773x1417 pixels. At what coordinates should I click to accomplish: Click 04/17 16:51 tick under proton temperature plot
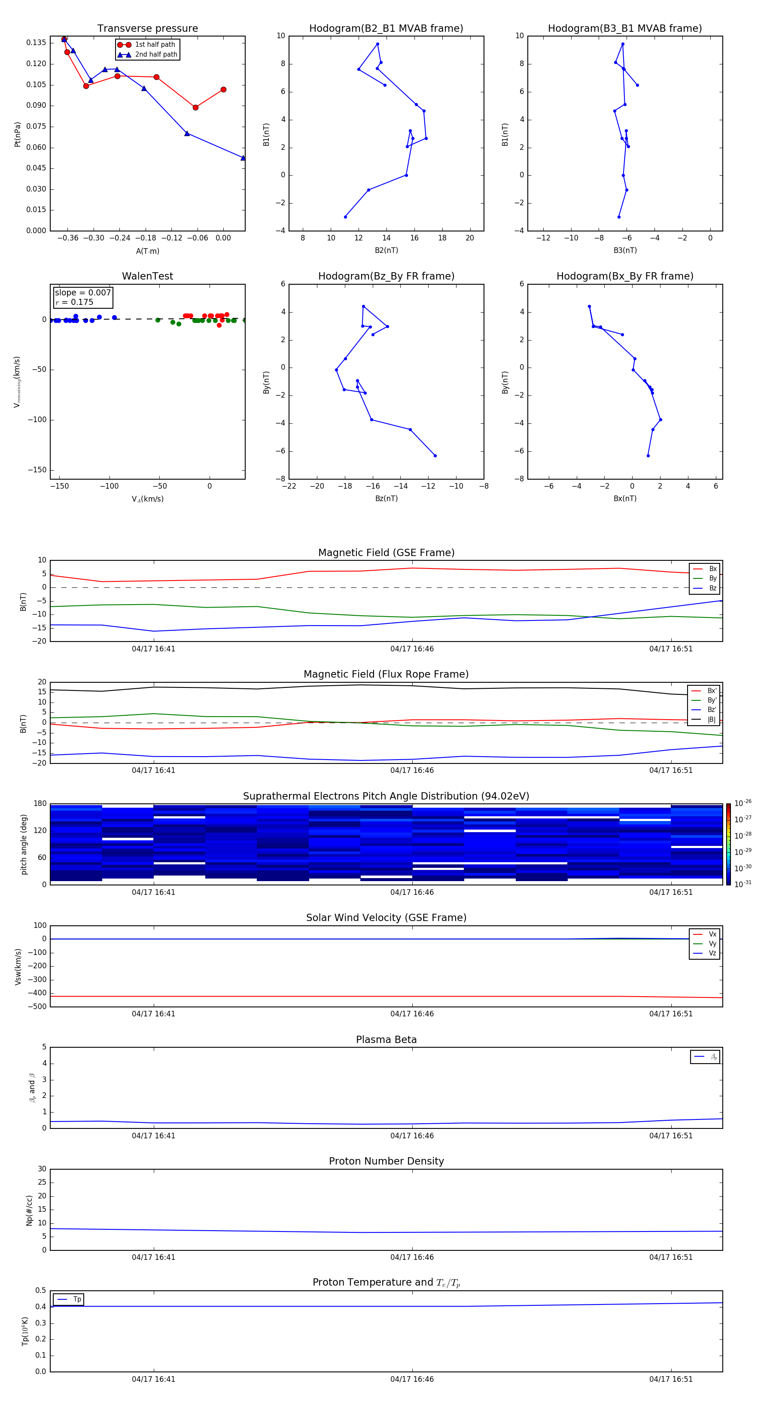[671, 1379]
